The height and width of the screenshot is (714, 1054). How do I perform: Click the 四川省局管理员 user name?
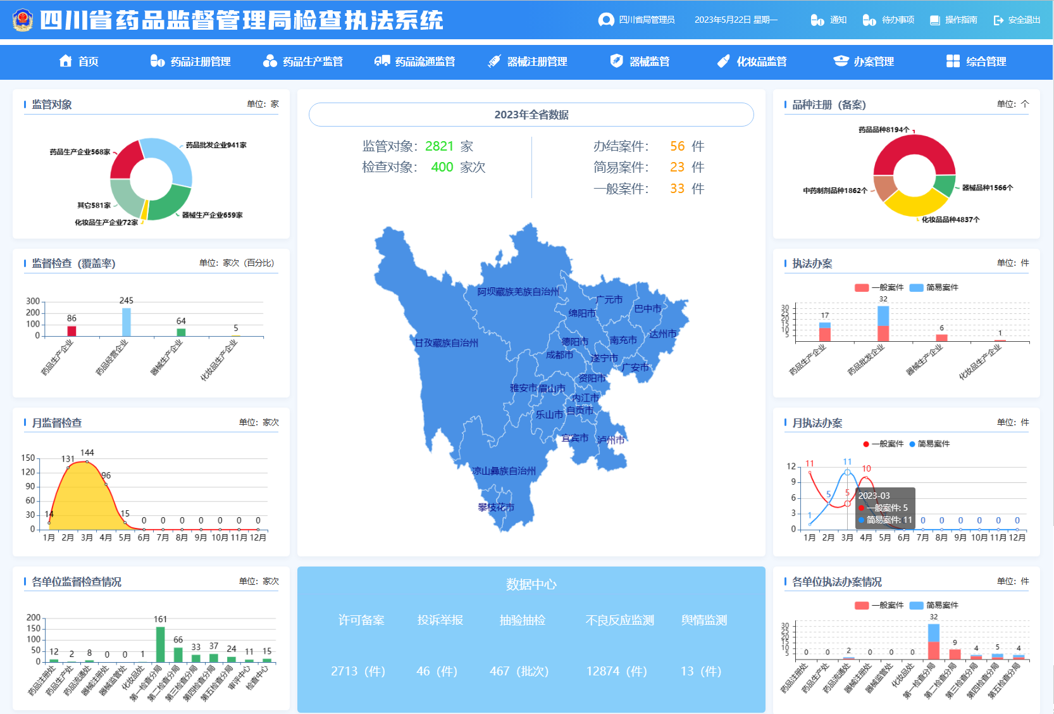click(x=647, y=20)
